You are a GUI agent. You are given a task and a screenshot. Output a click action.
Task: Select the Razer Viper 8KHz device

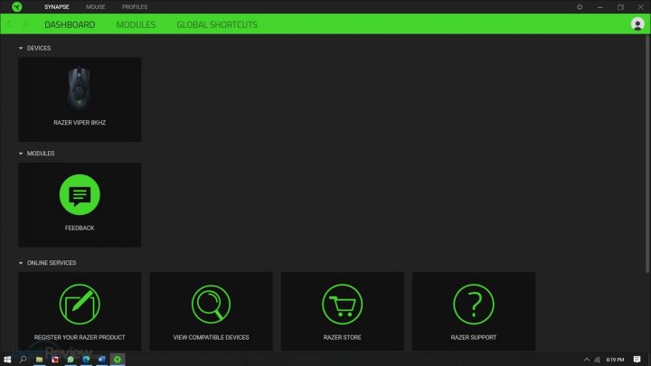tap(80, 99)
